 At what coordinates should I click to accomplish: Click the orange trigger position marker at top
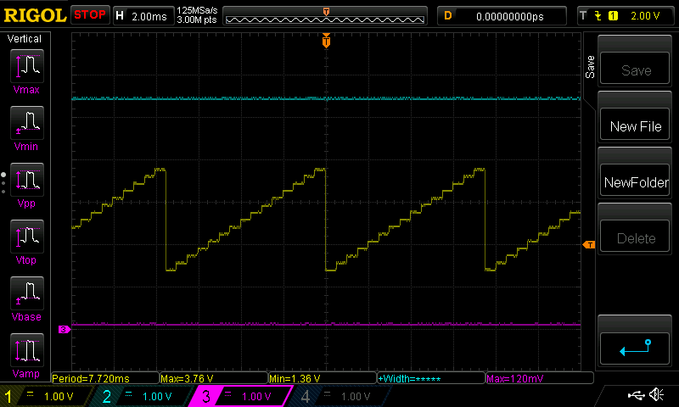326,40
